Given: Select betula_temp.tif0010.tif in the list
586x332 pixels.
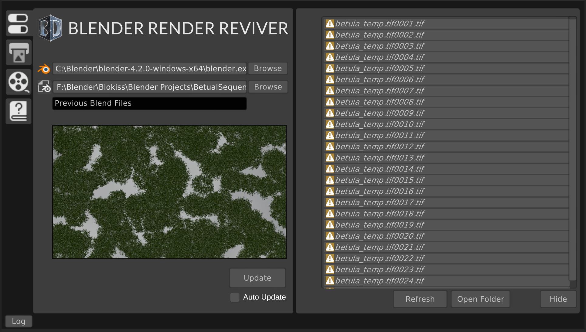Looking at the screenshot, I should (446, 124).
